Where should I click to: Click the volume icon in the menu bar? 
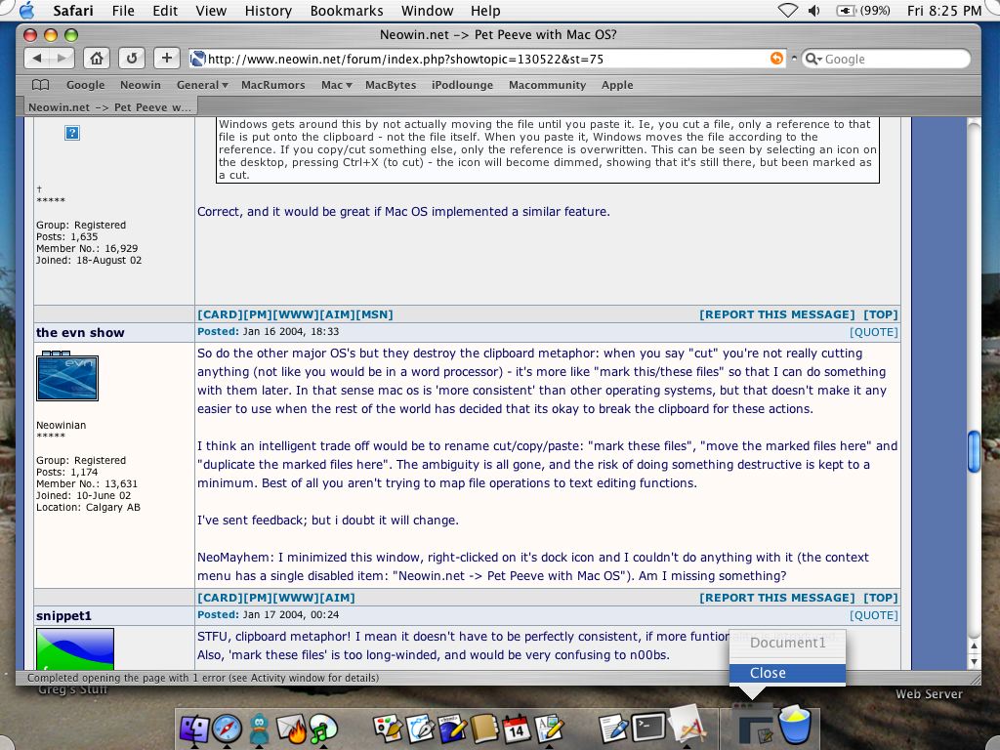[x=814, y=10]
